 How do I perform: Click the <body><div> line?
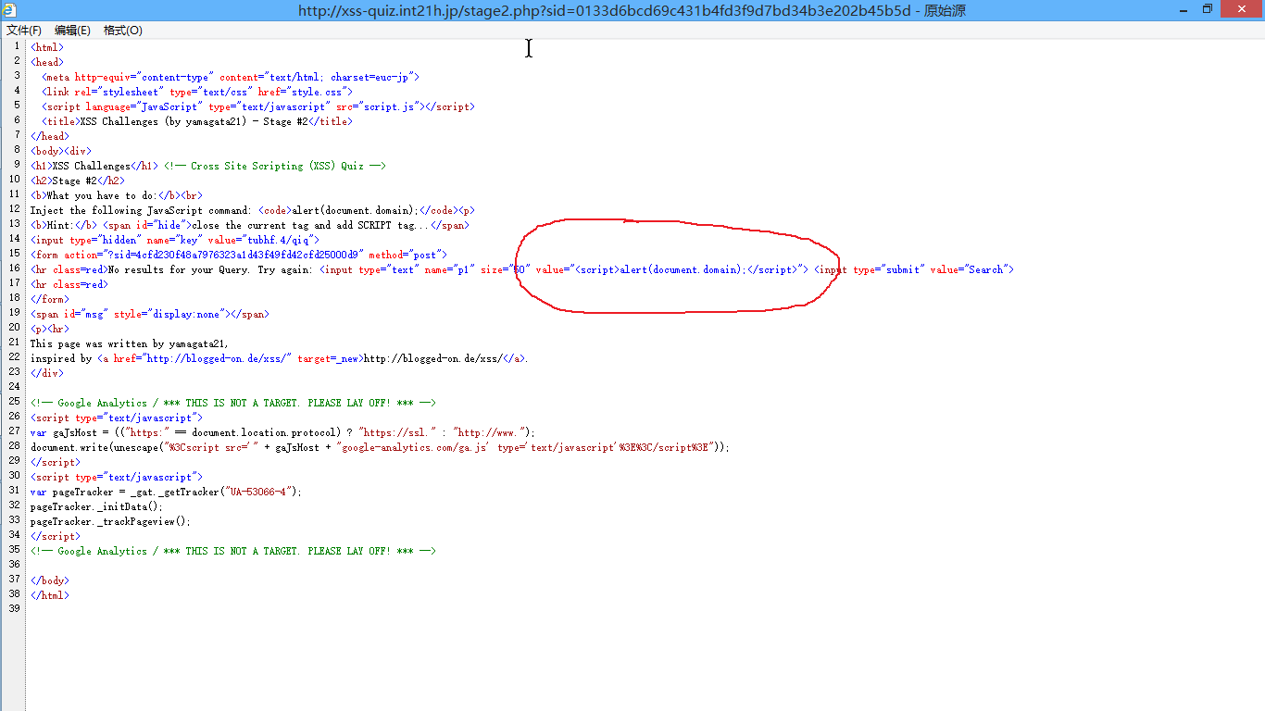coord(61,151)
